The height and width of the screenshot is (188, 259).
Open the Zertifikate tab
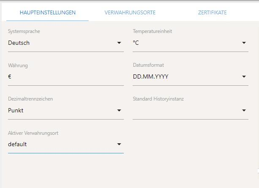(x=212, y=13)
